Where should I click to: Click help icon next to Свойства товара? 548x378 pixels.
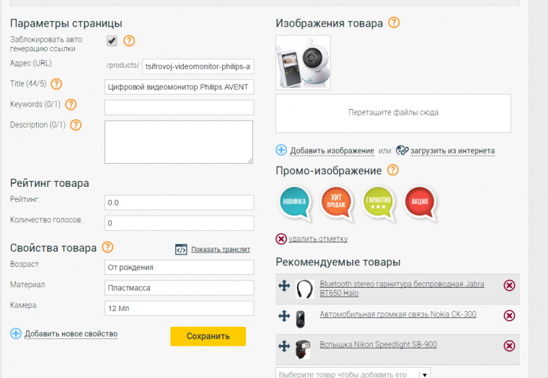coord(107,247)
